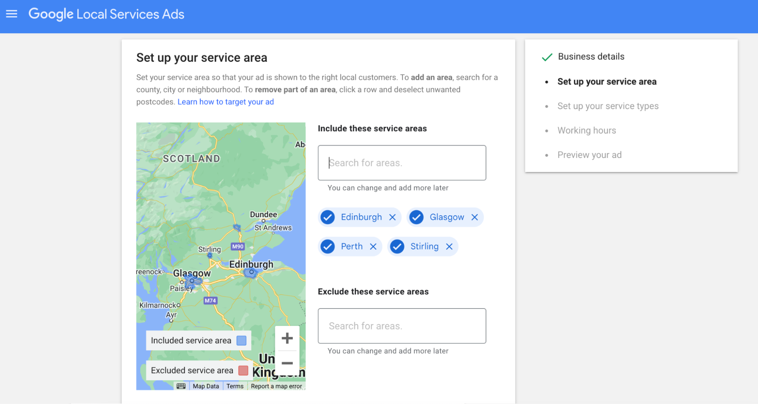
Task: Open the map keyboard shortcuts icon
Action: 181,386
